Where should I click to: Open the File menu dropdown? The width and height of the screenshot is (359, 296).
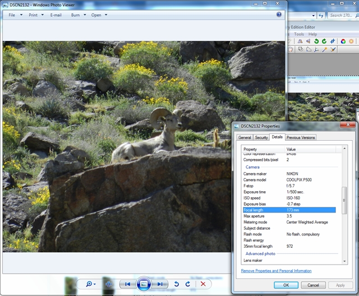point(15,15)
